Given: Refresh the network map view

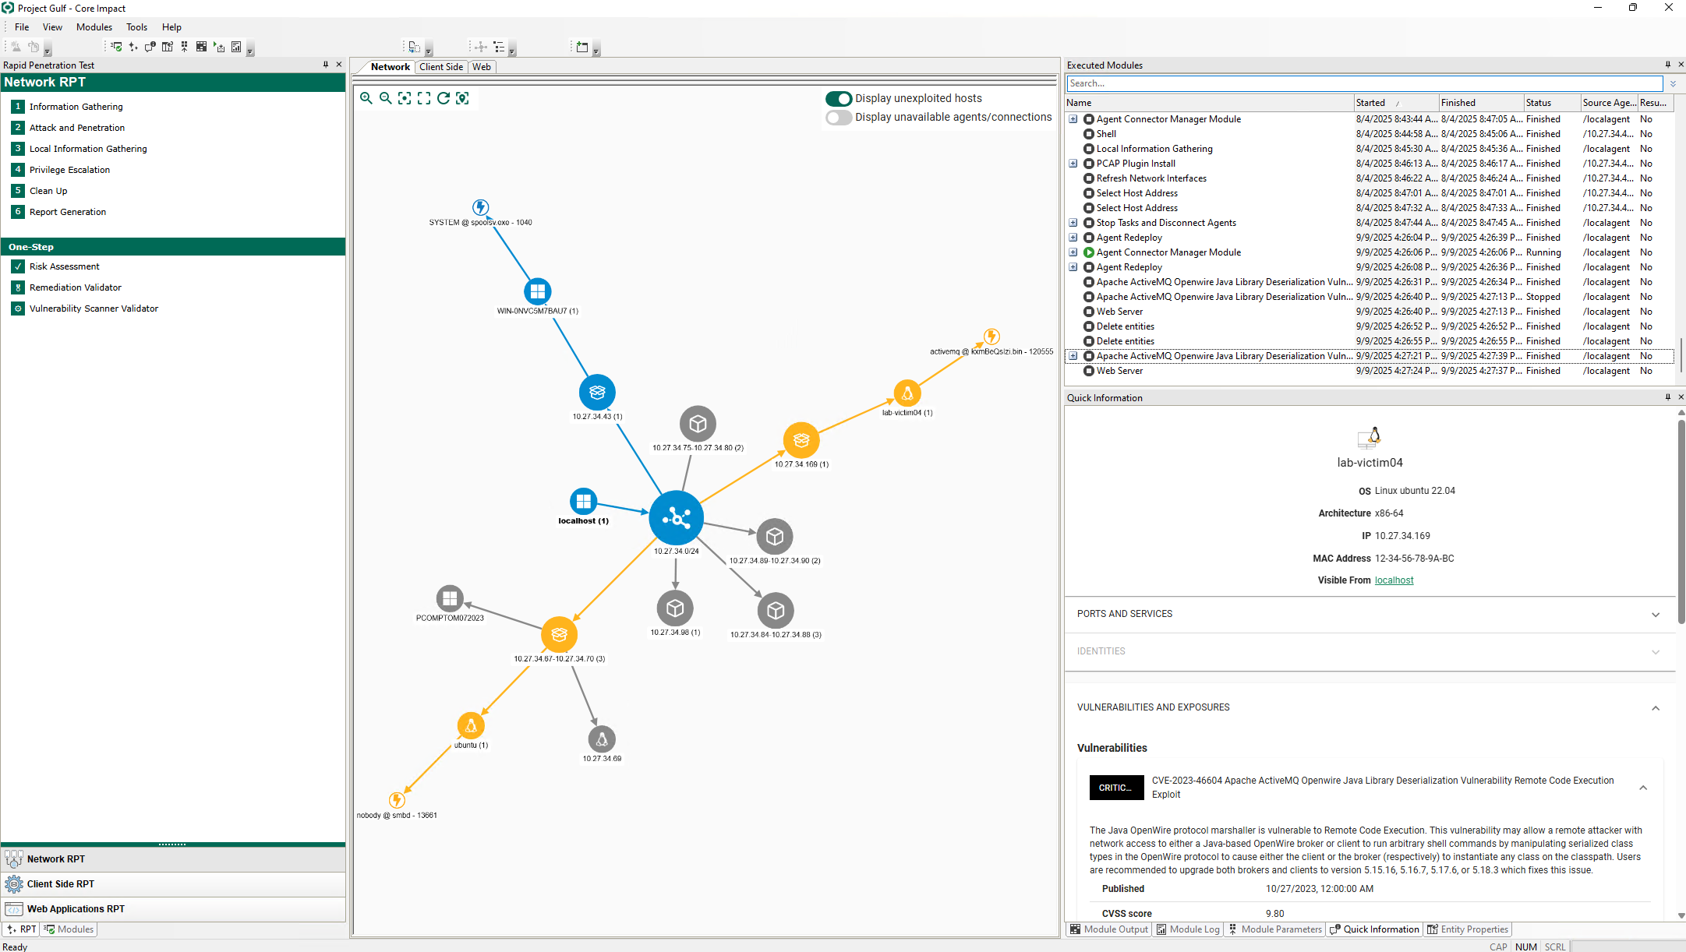Looking at the screenshot, I should pos(444,98).
